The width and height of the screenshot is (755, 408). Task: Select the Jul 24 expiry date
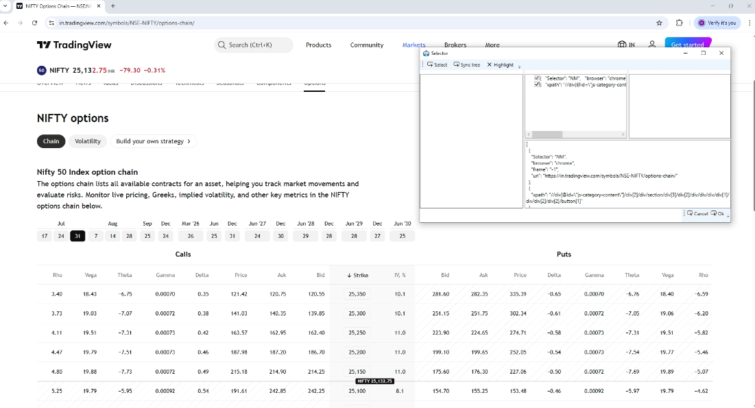coord(61,236)
